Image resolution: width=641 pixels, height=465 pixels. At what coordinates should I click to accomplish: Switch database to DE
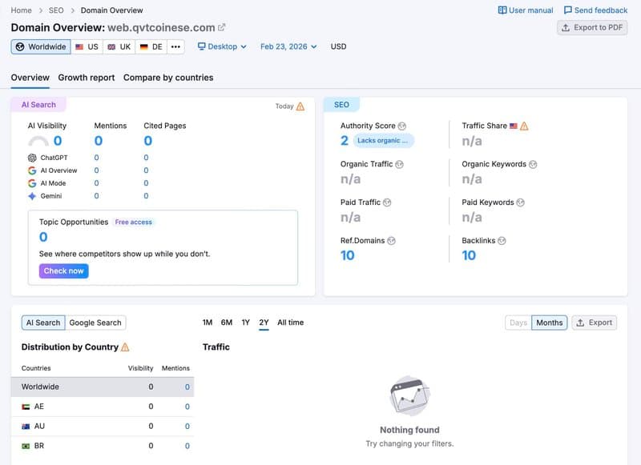151,46
